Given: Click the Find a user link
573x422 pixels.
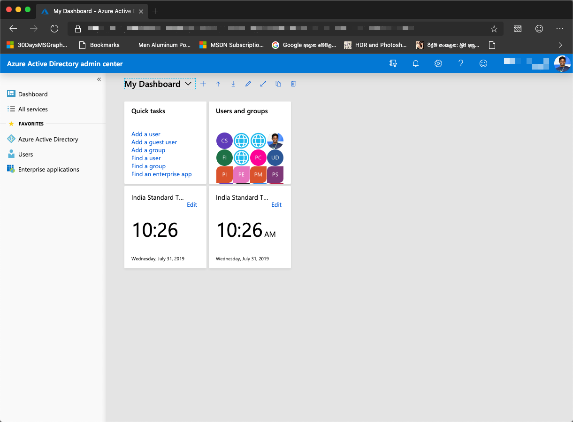Looking at the screenshot, I should tap(146, 158).
